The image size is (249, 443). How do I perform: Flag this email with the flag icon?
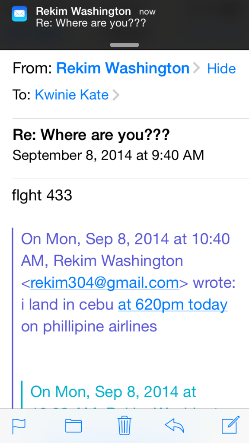(19, 426)
